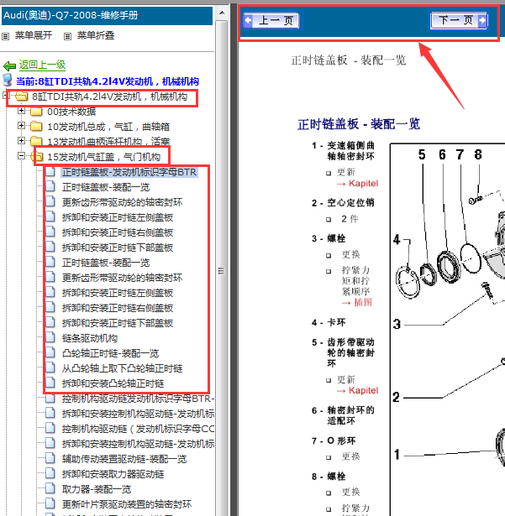The image size is (505, 516).
Task: Expand the 00技术数据 folder node
Action: (21, 111)
